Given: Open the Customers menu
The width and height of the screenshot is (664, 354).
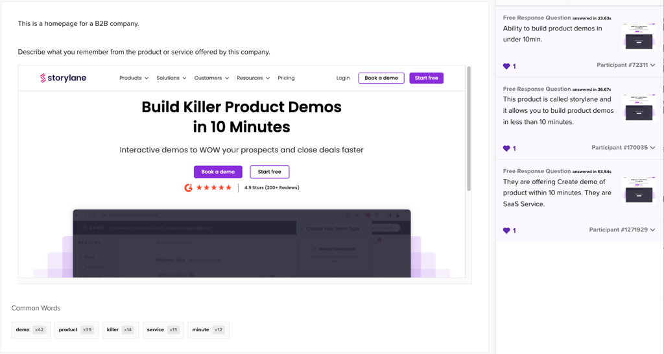Looking at the screenshot, I should tap(211, 78).
